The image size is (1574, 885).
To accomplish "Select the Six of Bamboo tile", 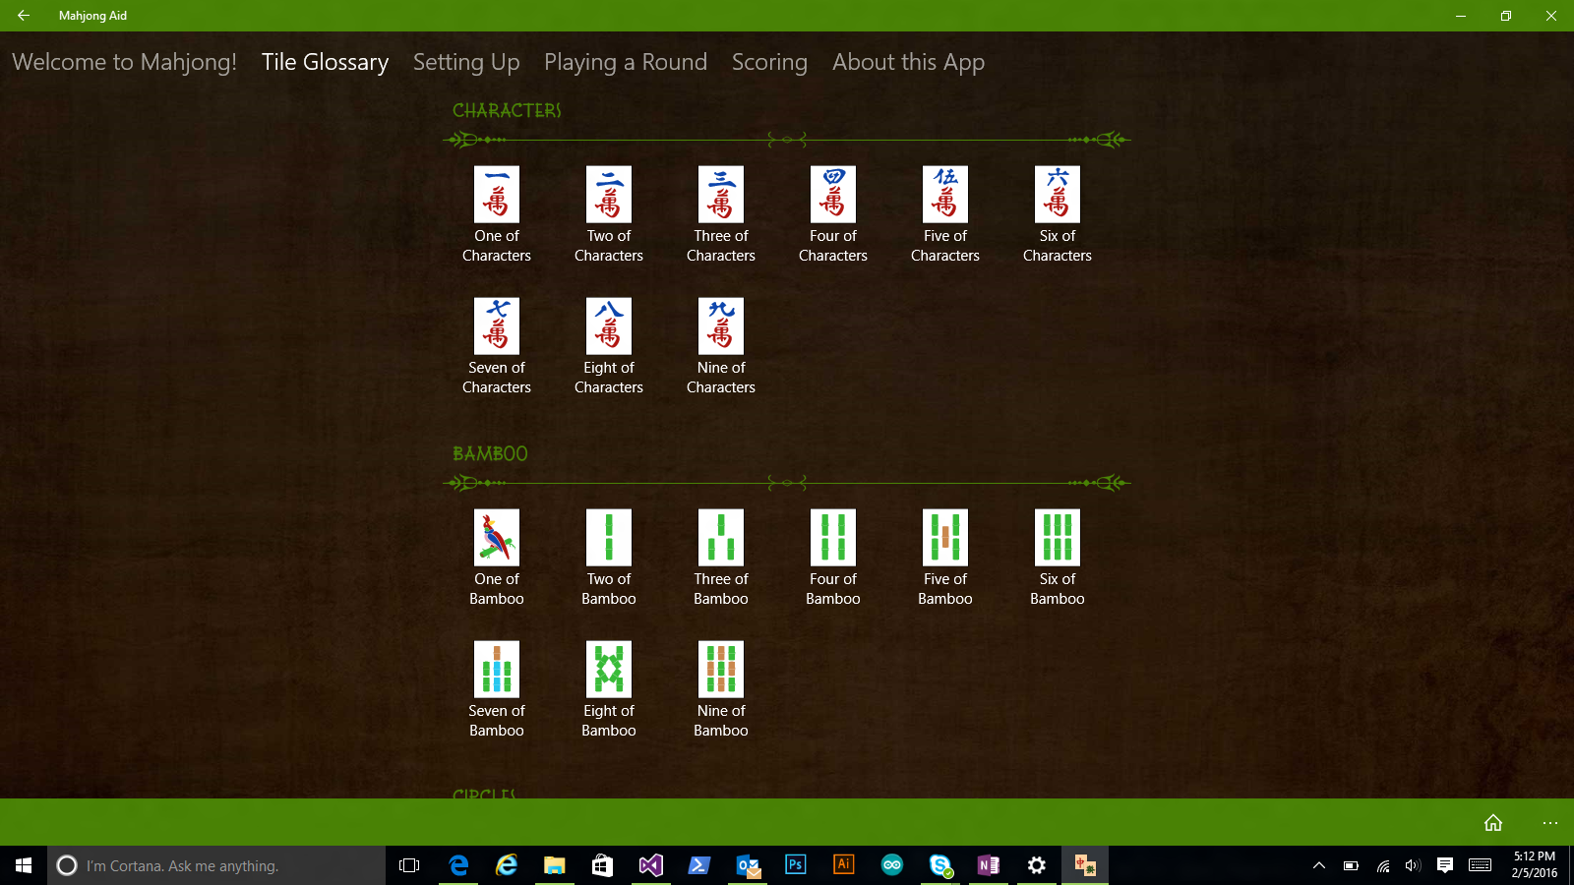I will [1058, 537].
